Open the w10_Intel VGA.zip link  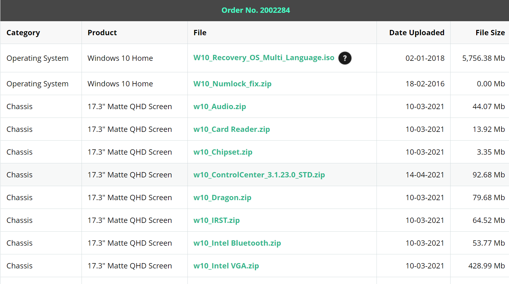226,266
